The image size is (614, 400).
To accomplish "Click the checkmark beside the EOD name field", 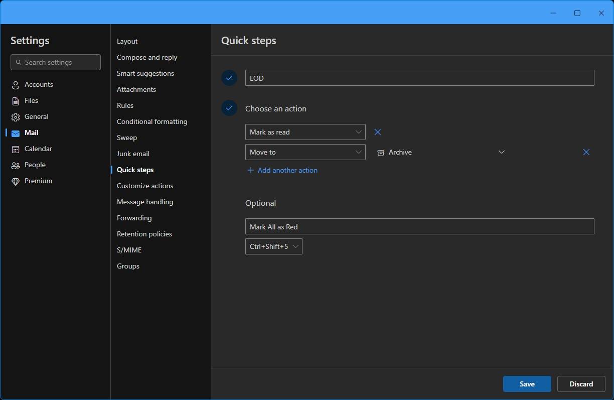I will 229,78.
